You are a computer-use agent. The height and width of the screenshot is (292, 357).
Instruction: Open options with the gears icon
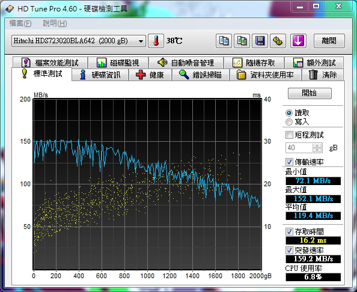point(278,41)
